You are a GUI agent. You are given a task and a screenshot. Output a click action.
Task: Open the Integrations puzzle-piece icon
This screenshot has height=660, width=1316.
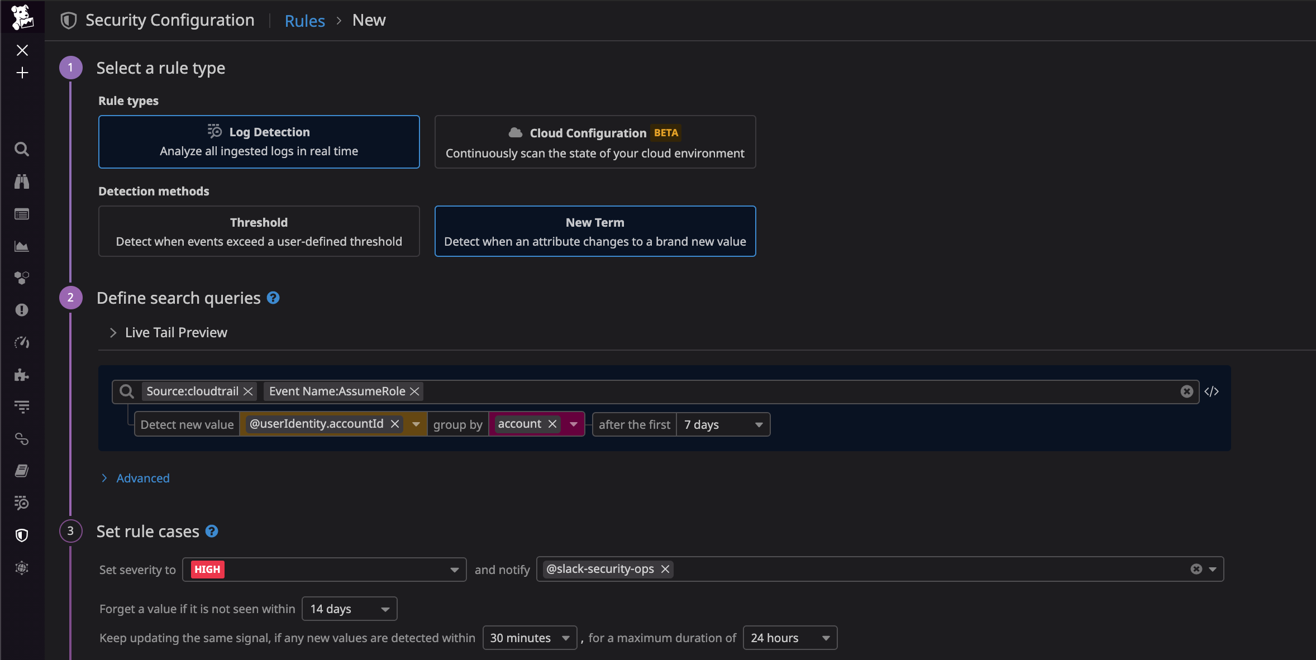tap(22, 375)
